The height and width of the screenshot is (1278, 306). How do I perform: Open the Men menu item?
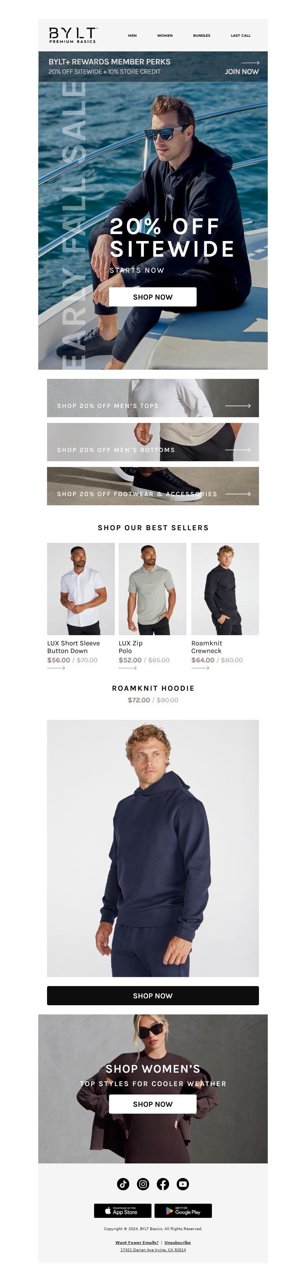pyautogui.click(x=132, y=36)
